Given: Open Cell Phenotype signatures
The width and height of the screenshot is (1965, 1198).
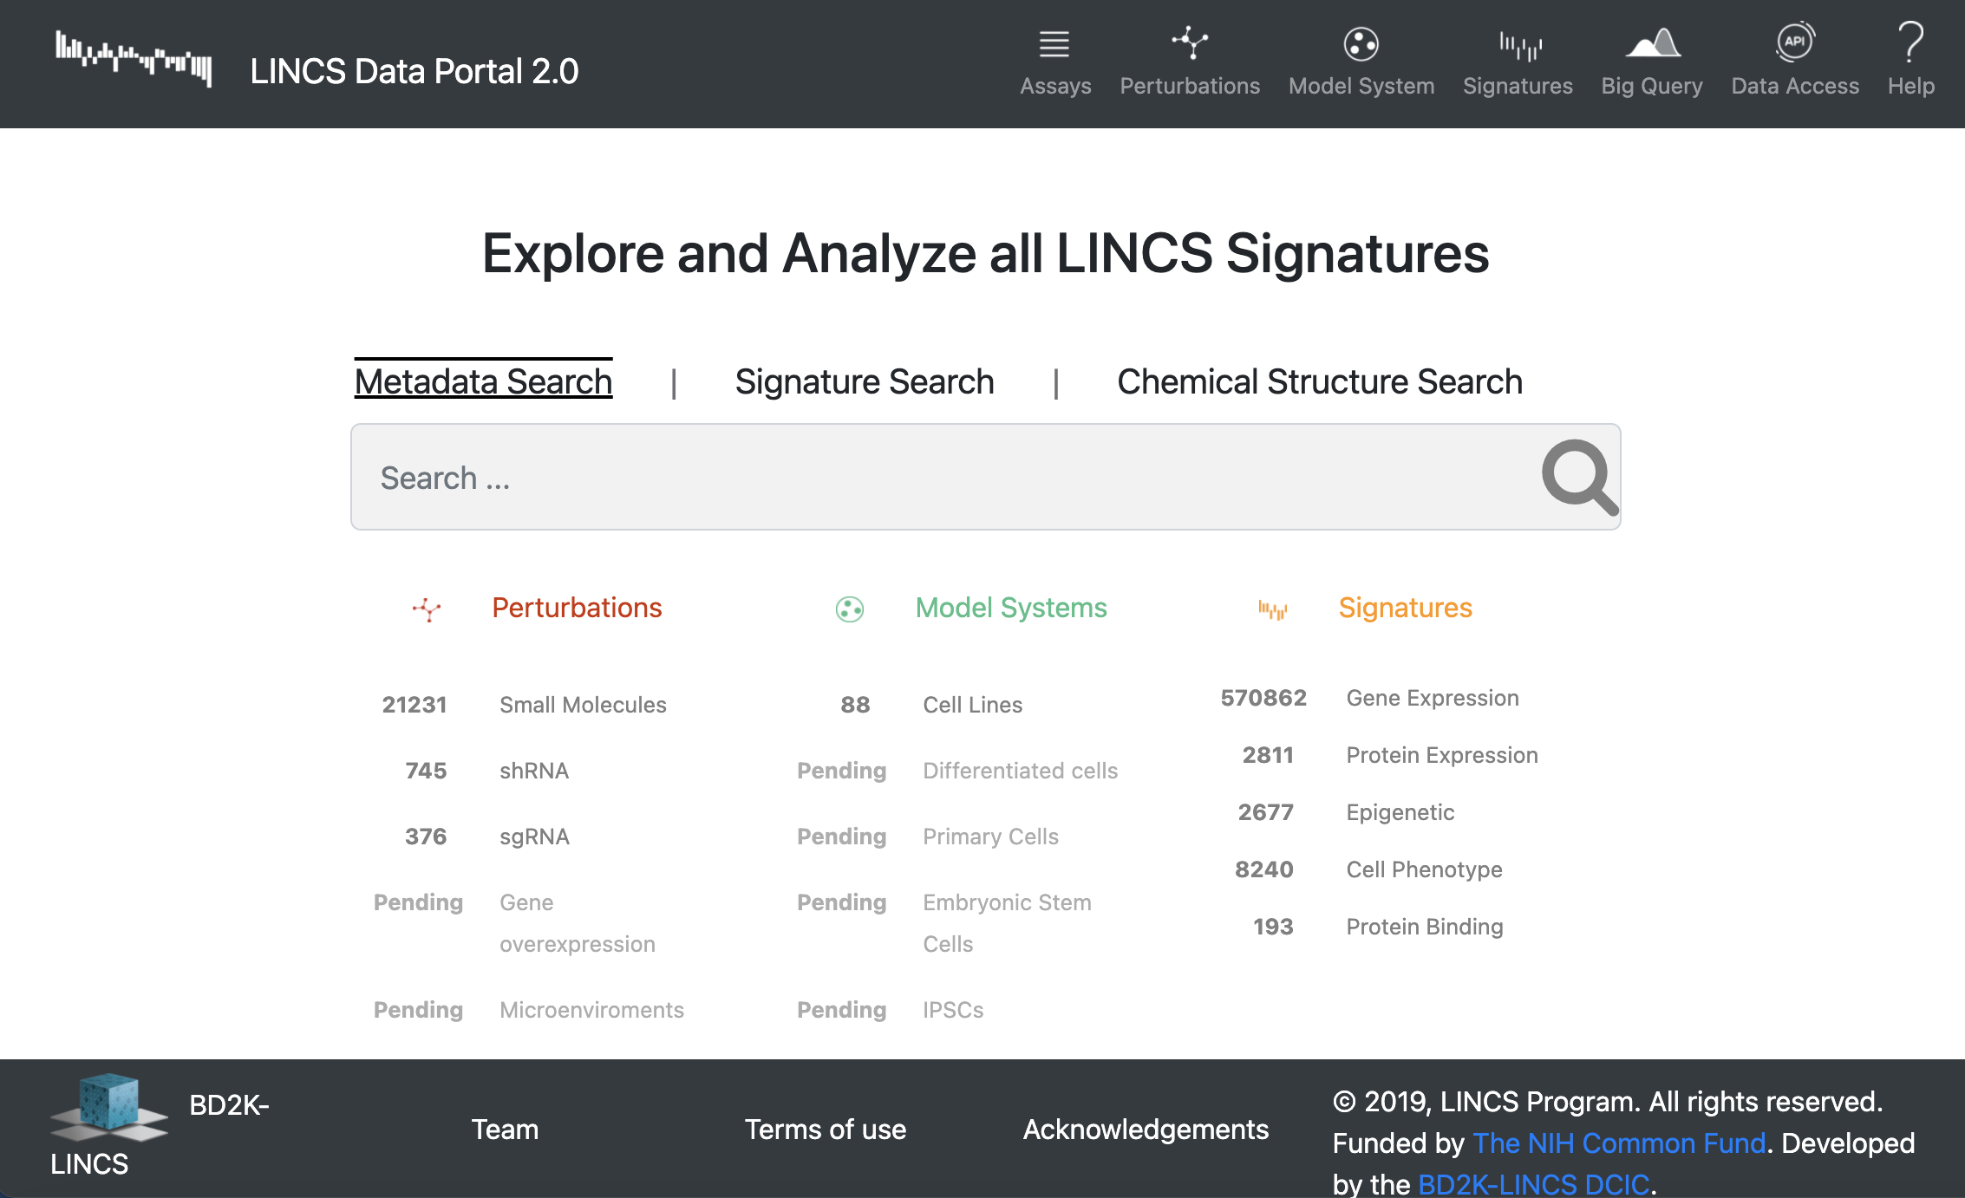Looking at the screenshot, I should click(x=1424, y=869).
